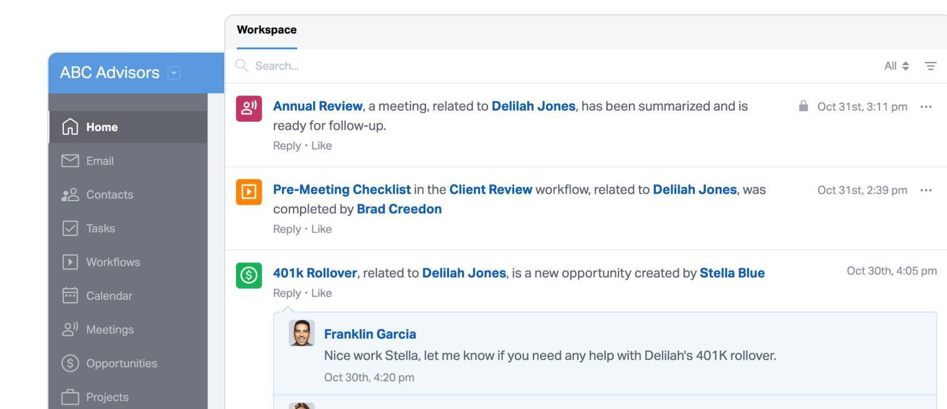947x409 pixels.
Task: Like the Pre-Meeting Checklist activity
Action: (x=321, y=229)
